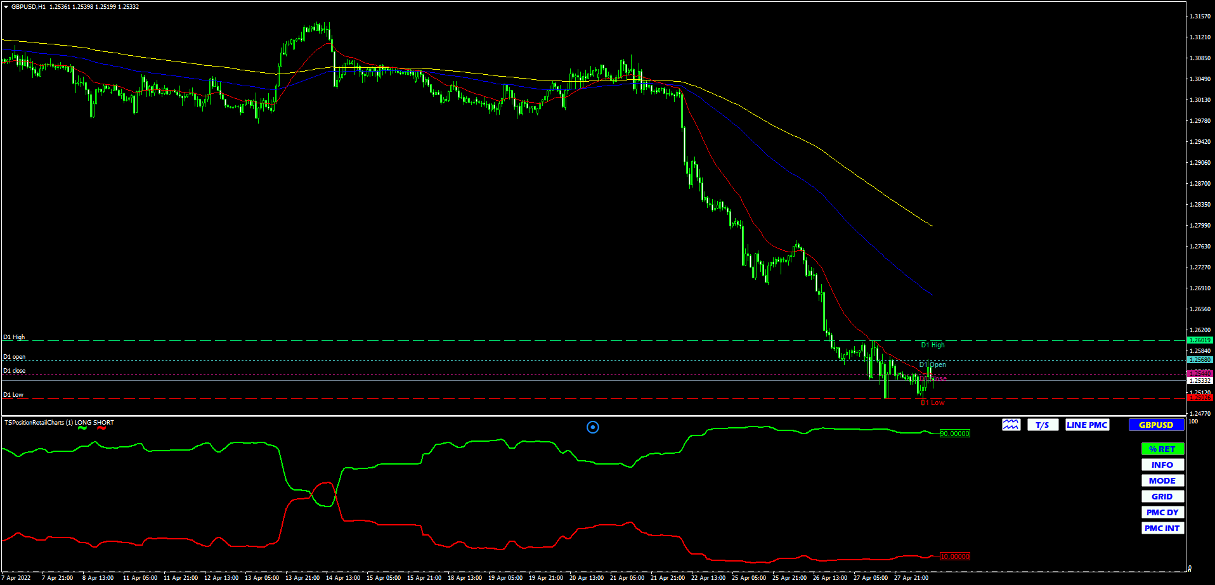The height and width of the screenshot is (585, 1215).
Task: Click the red SHORT wave legend icon
Action: (101, 428)
